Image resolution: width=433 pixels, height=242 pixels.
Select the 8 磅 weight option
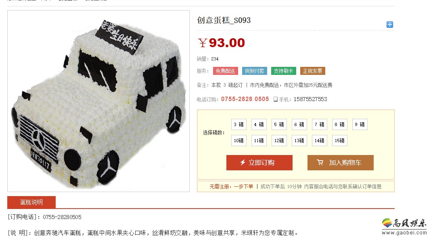tap(339, 124)
